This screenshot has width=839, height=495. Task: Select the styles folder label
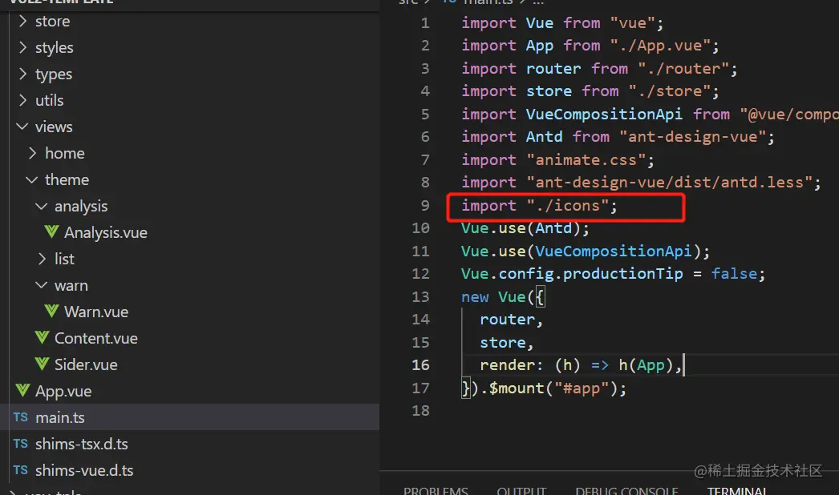coord(54,47)
